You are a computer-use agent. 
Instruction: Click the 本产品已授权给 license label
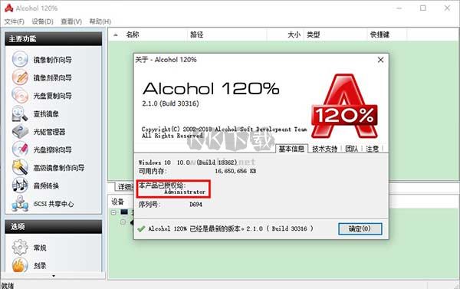[x=163, y=186]
